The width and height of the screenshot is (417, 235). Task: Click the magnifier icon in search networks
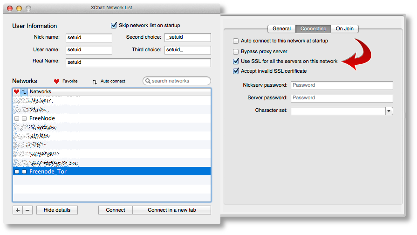tap(148, 81)
